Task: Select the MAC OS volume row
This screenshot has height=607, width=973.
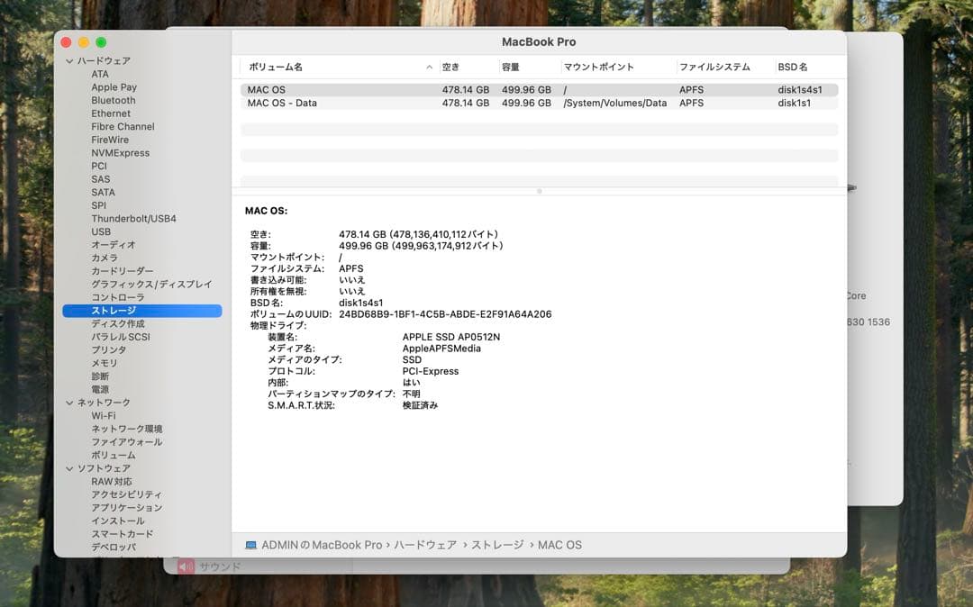Action: pyautogui.click(x=540, y=90)
